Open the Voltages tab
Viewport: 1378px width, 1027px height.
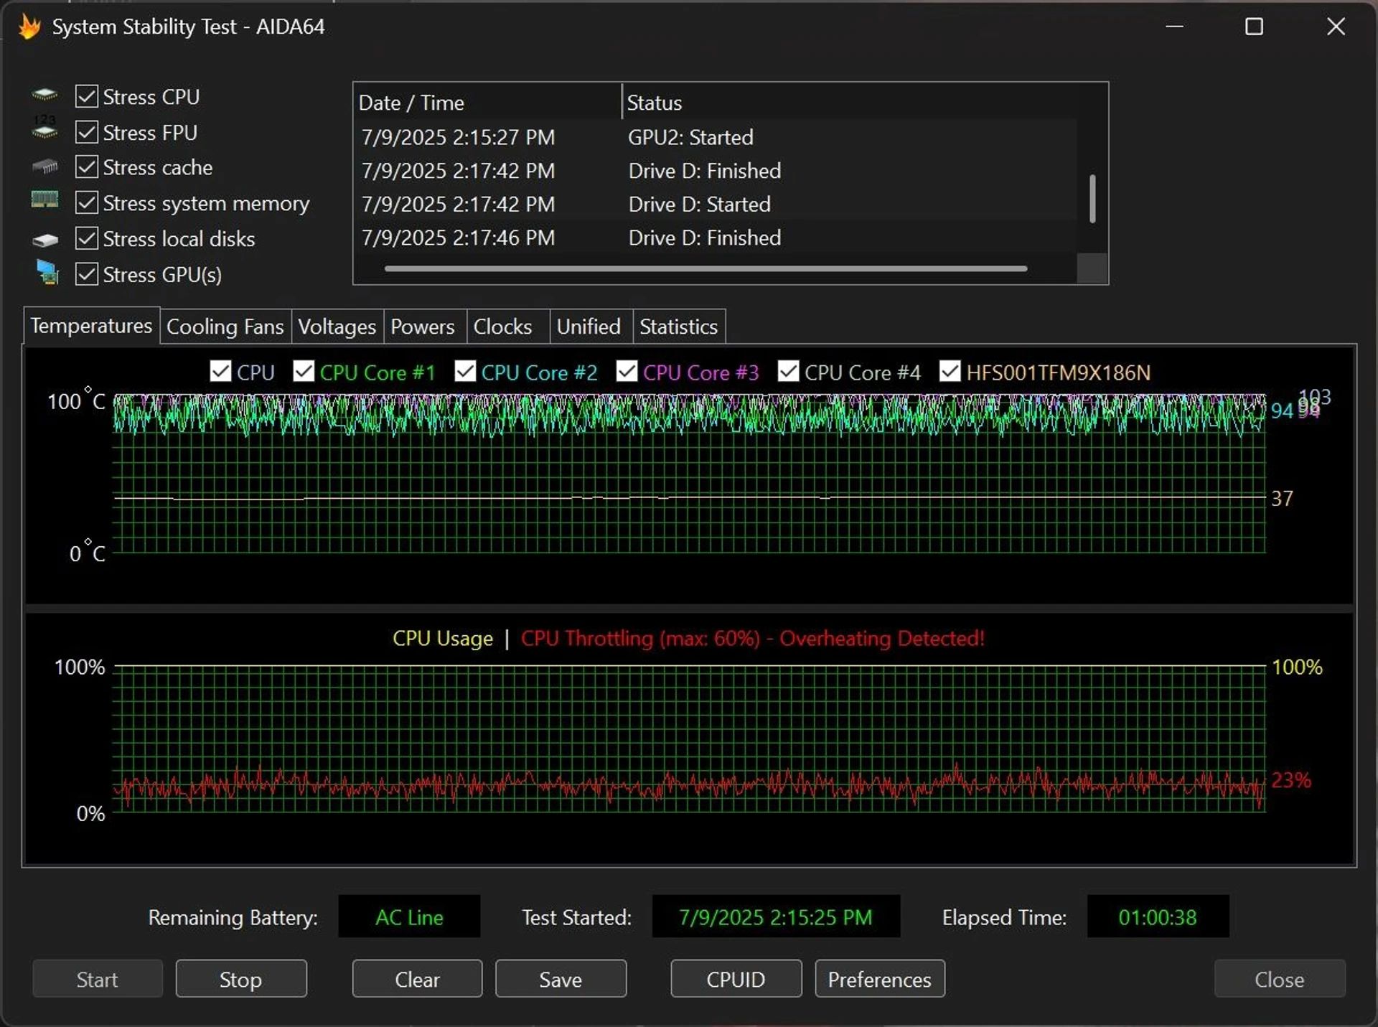[x=337, y=327]
